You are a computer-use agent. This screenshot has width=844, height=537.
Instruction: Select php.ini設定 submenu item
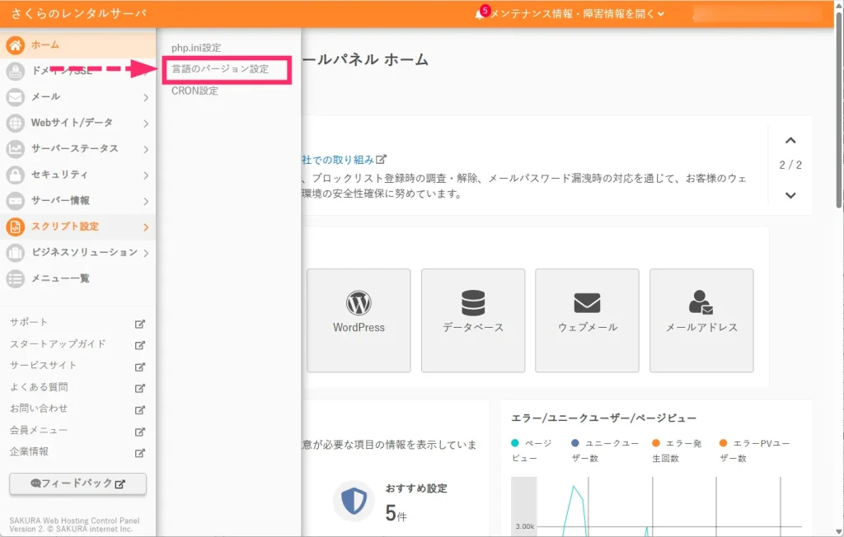[x=196, y=48]
